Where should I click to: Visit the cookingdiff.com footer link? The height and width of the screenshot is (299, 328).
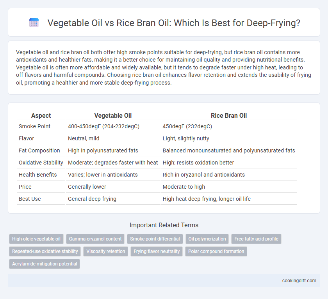299,281
